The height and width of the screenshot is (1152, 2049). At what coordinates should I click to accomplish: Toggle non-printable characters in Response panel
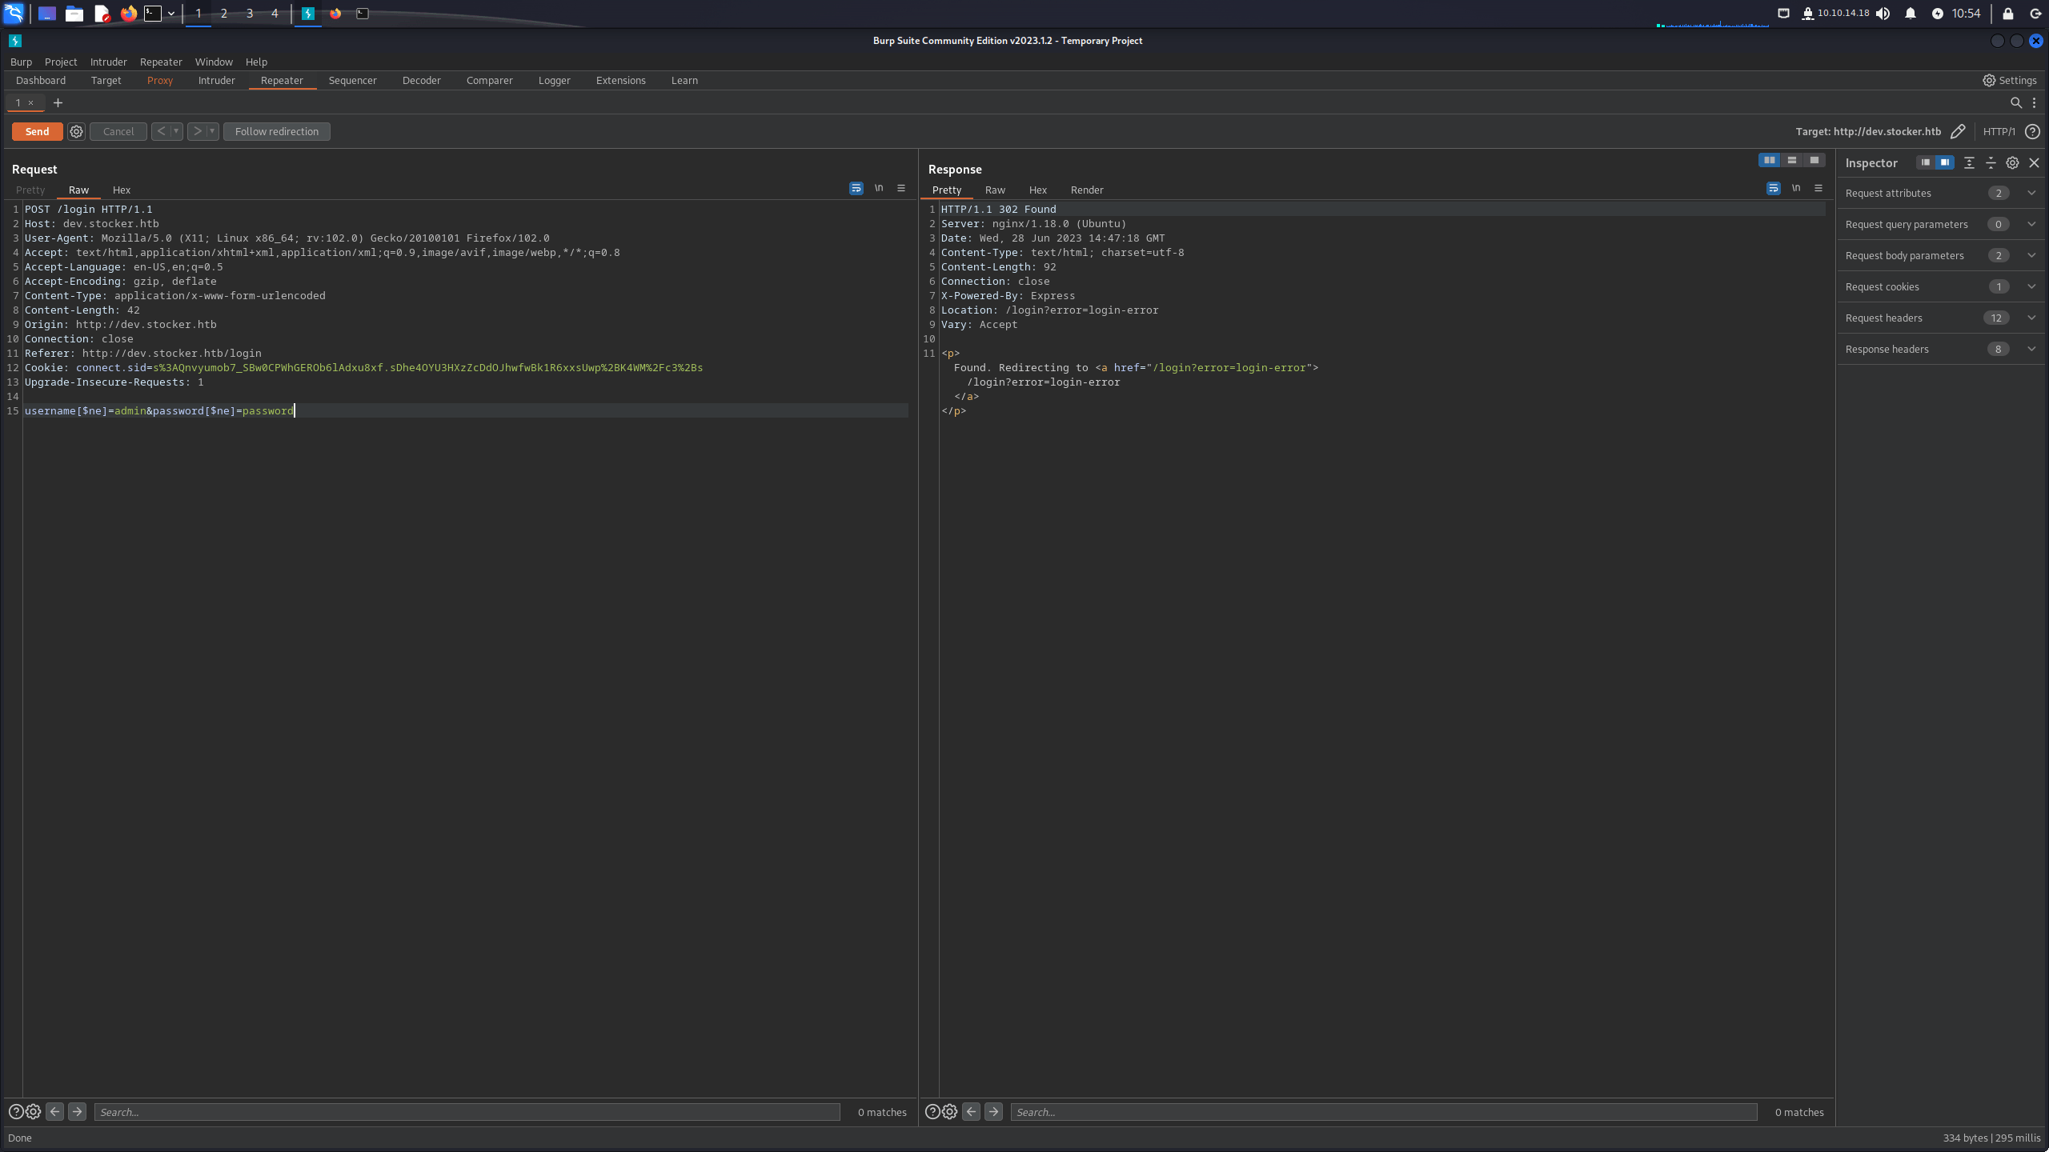[1796, 188]
